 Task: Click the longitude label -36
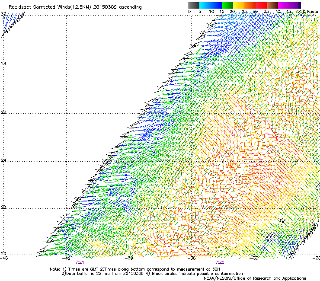pyautogui.click(x=192, y=258)
